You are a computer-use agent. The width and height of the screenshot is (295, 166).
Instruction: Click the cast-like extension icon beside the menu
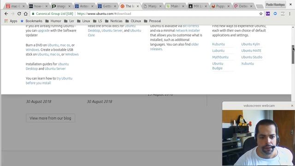283,13
